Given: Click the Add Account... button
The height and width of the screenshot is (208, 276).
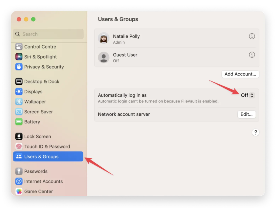Looking at the screenshot, I should tap(240, 74).
